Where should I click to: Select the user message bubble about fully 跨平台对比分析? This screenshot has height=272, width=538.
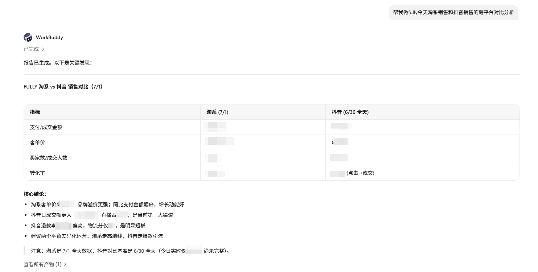[x=453, y=12]
